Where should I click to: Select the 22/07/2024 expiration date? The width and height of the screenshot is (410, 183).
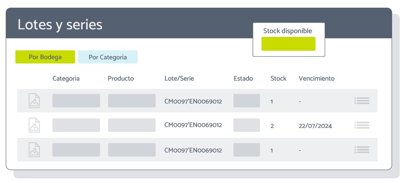pos(315,126)
